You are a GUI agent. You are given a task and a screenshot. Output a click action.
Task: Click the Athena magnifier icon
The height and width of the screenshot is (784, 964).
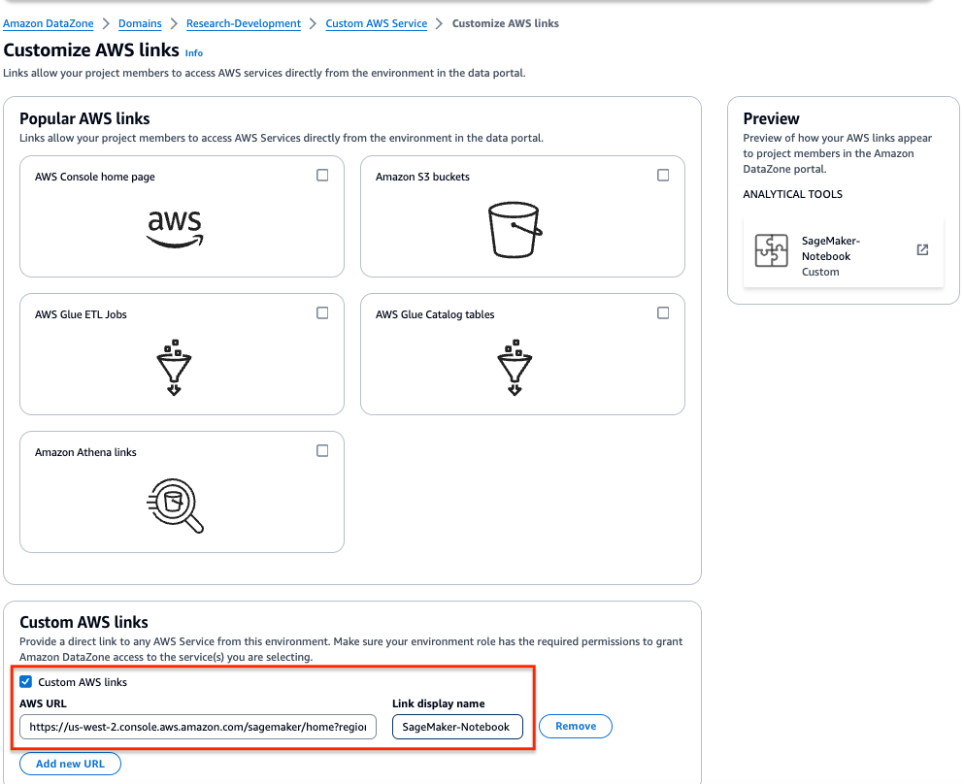coord(175,506)
